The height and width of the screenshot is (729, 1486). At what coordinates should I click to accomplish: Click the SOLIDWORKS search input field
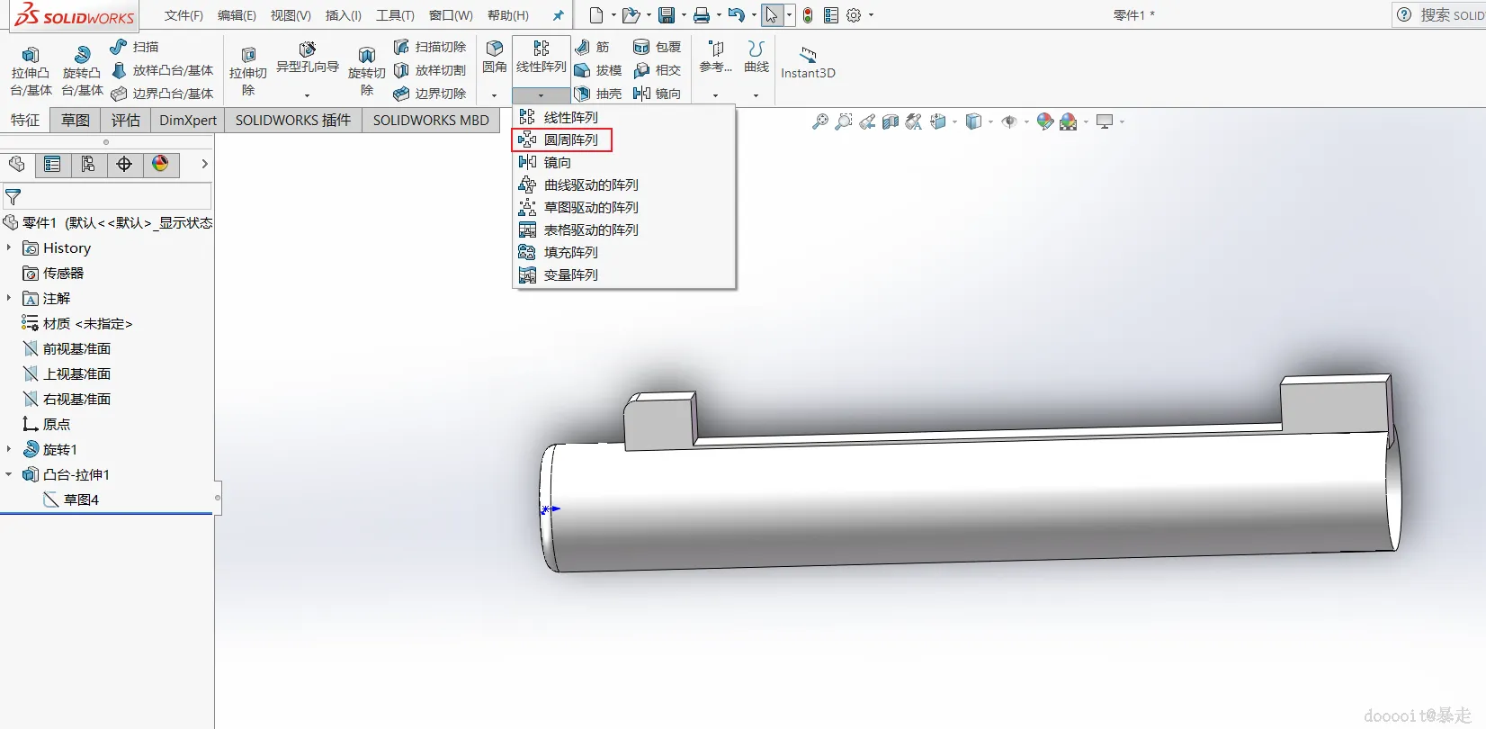click(x=1451, y=14)
